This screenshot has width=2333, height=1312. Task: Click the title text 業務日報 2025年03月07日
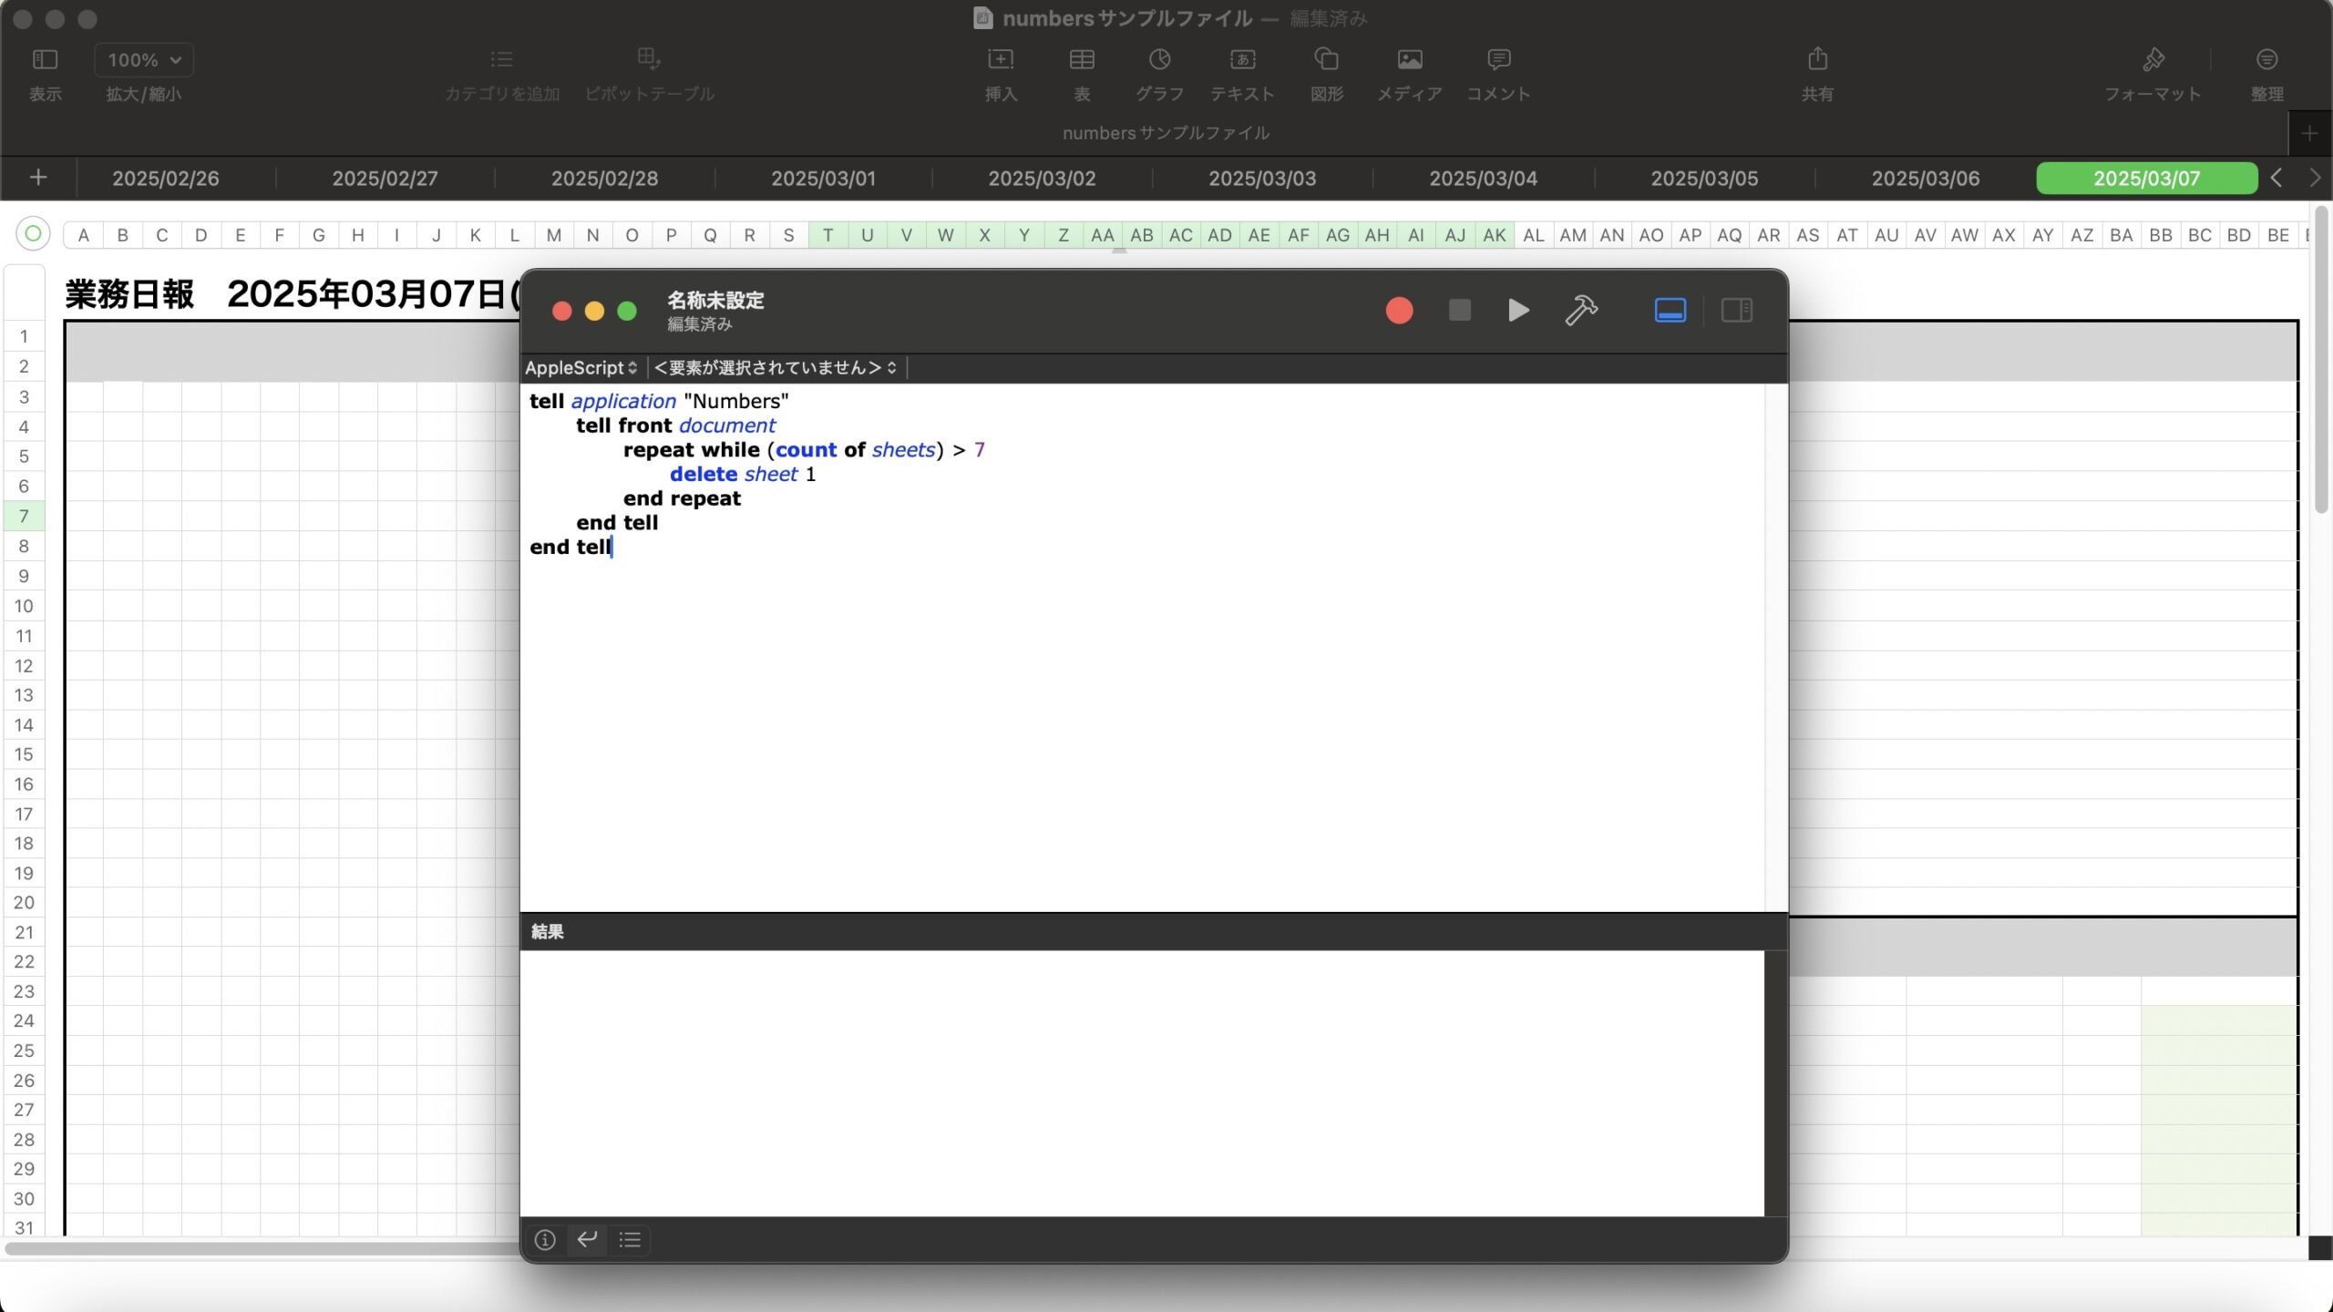click(x=292, y=294)
